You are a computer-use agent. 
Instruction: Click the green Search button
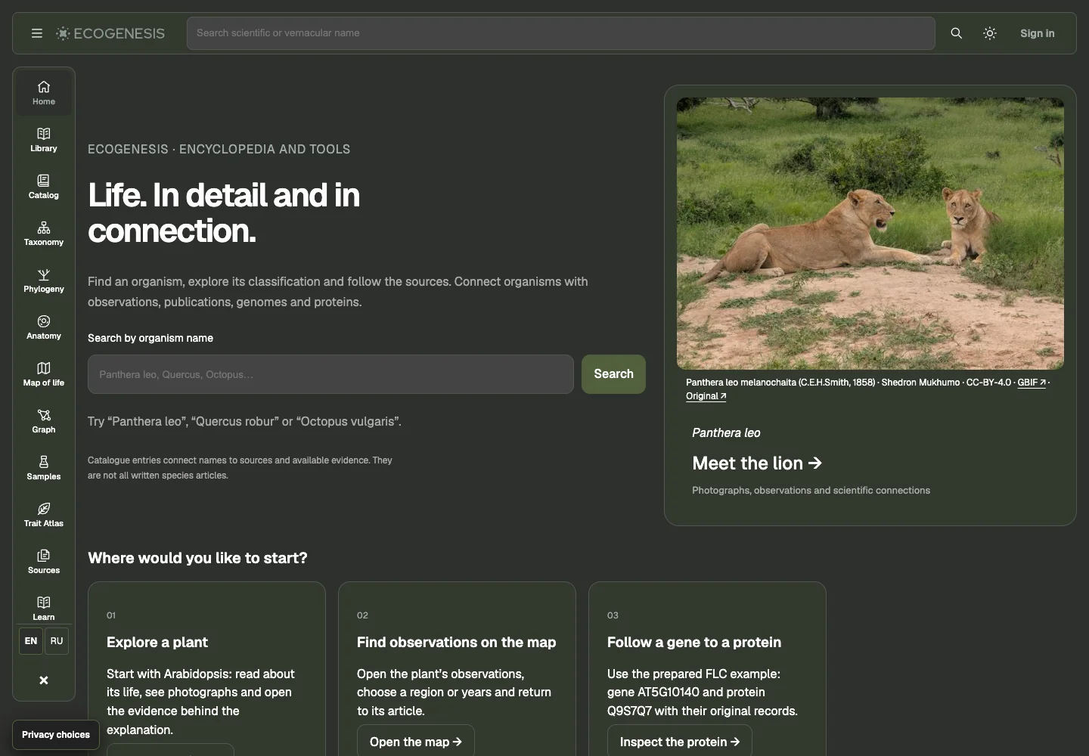613,374
